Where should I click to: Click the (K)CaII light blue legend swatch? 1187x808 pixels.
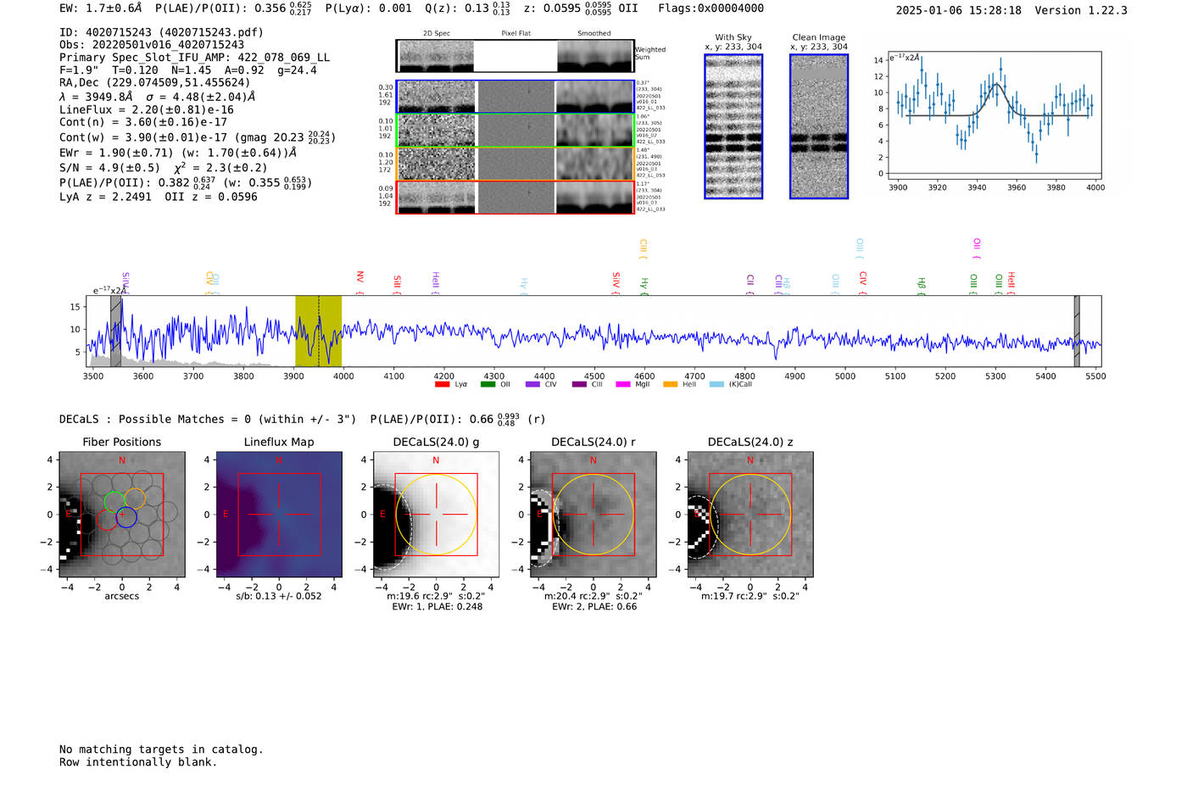coord(717,384)
